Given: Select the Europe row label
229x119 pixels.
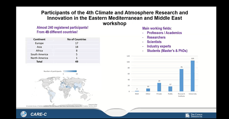Looking at the screenshot, I should (x=39, y=43).
